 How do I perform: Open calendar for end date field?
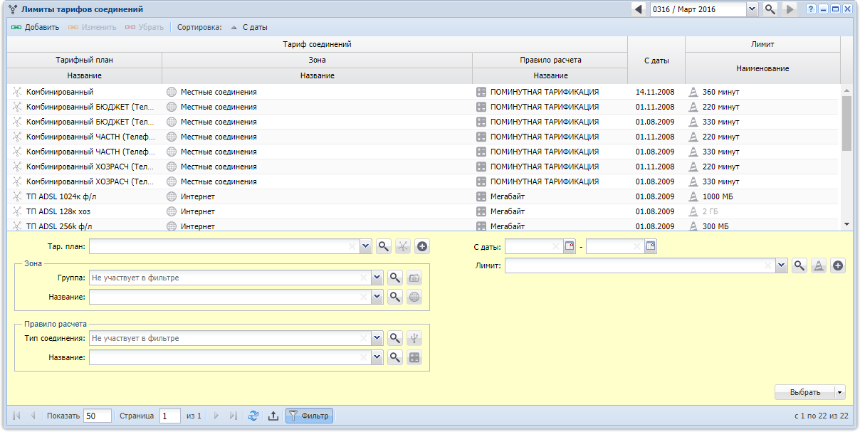click(x=651, y=246)
